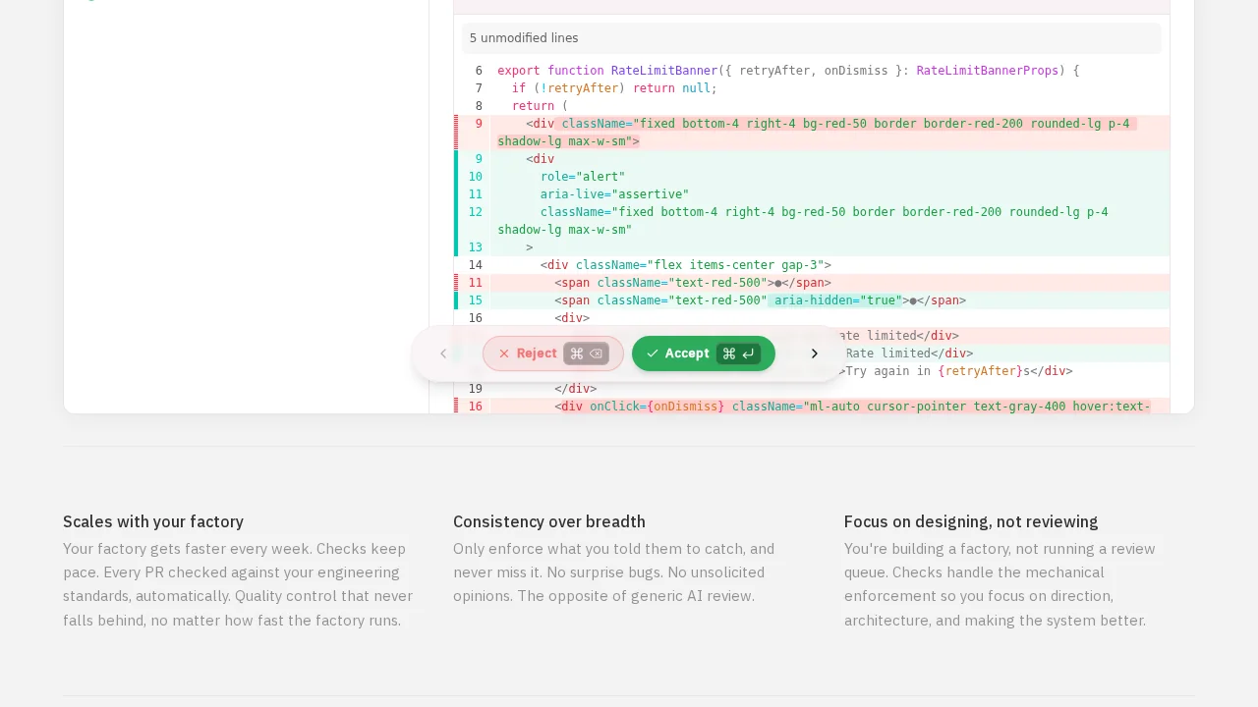1258x707 pixels.
Task: Go to previous change with left chevron
Action: click(x=443, y=353)
